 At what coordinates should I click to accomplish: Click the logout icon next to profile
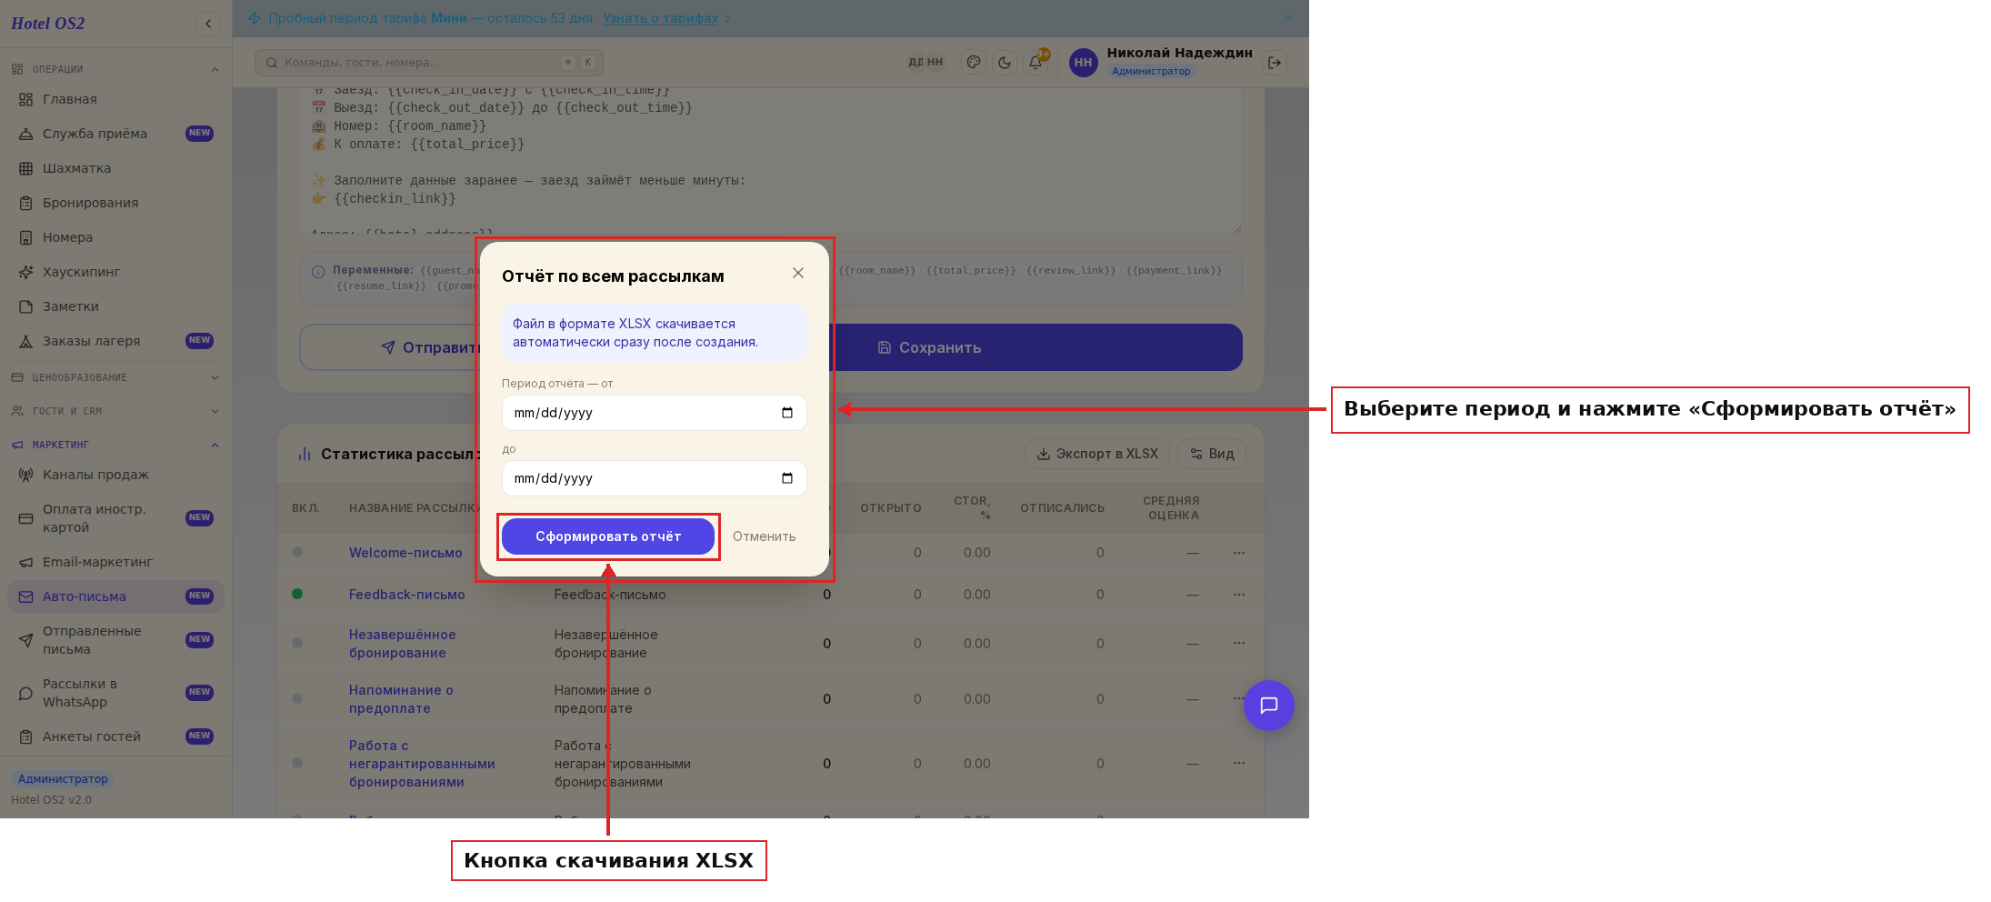click(1275, 63)
